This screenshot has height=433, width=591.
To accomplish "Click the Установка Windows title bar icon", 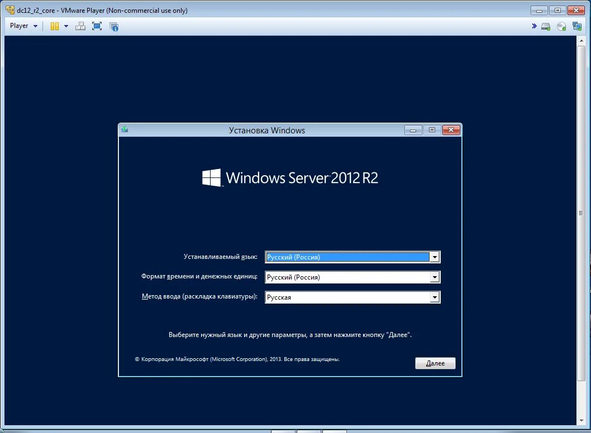I will pyautogui.click(x=125, y=130).
